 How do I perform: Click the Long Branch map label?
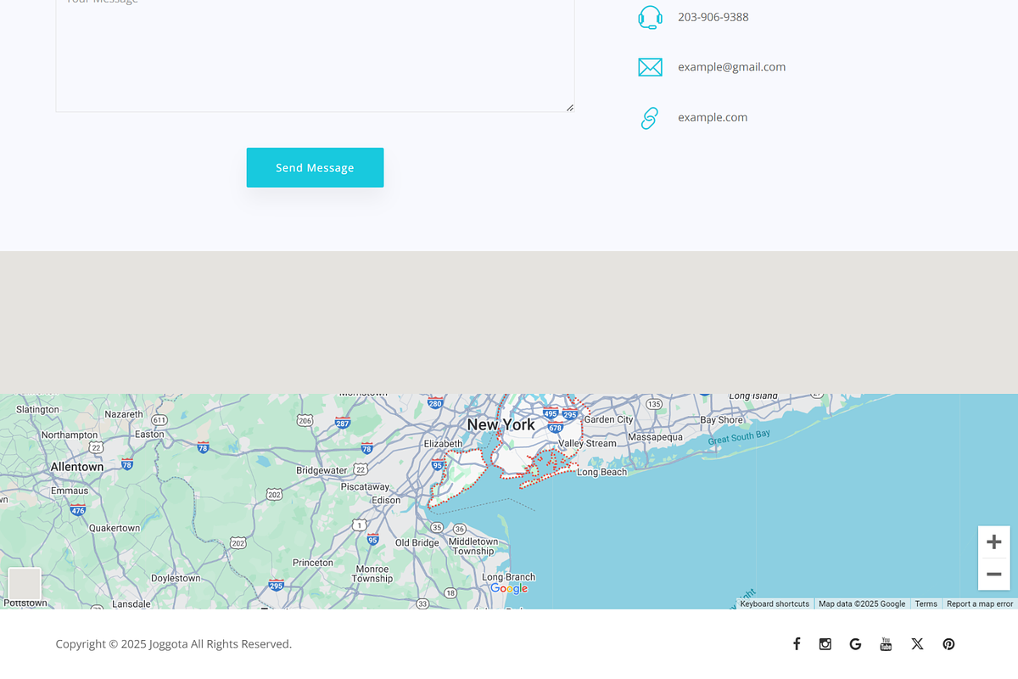coord(509,577)
